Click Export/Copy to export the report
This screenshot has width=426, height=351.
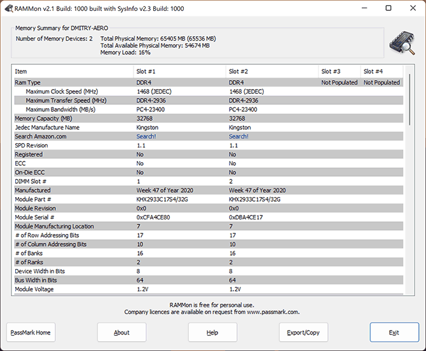303,332
